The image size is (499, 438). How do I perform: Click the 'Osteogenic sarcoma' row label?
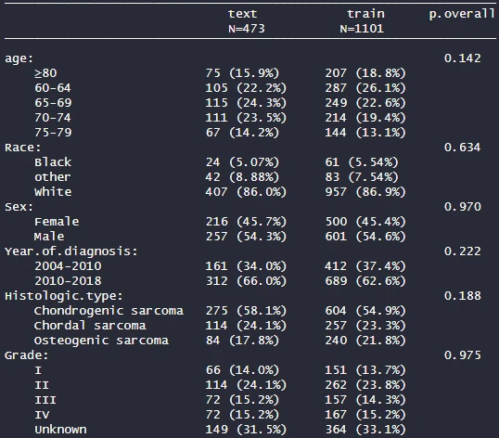101,341
